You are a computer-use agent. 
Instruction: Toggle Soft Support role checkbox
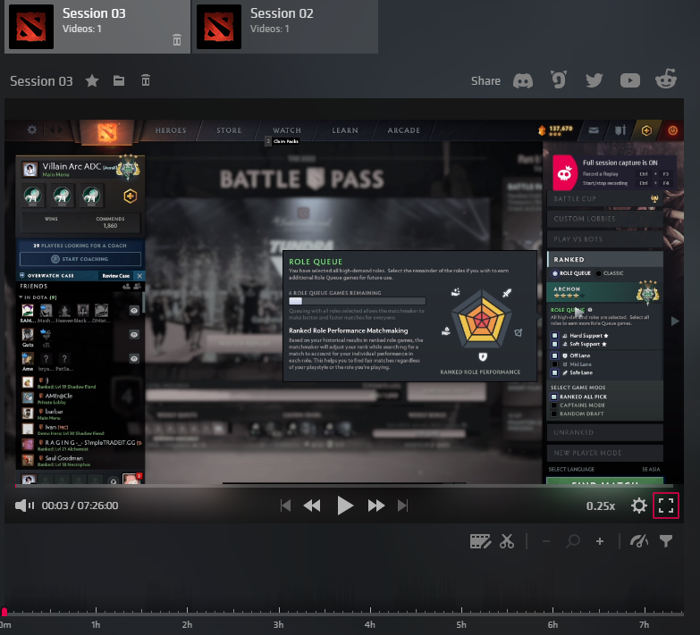coord(554,344)
